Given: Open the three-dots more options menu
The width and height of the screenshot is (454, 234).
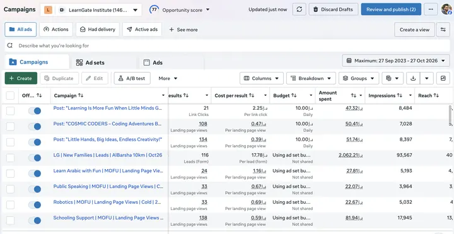Looking at the screenshot, I should pyautogui.click(x=431, y=9).
